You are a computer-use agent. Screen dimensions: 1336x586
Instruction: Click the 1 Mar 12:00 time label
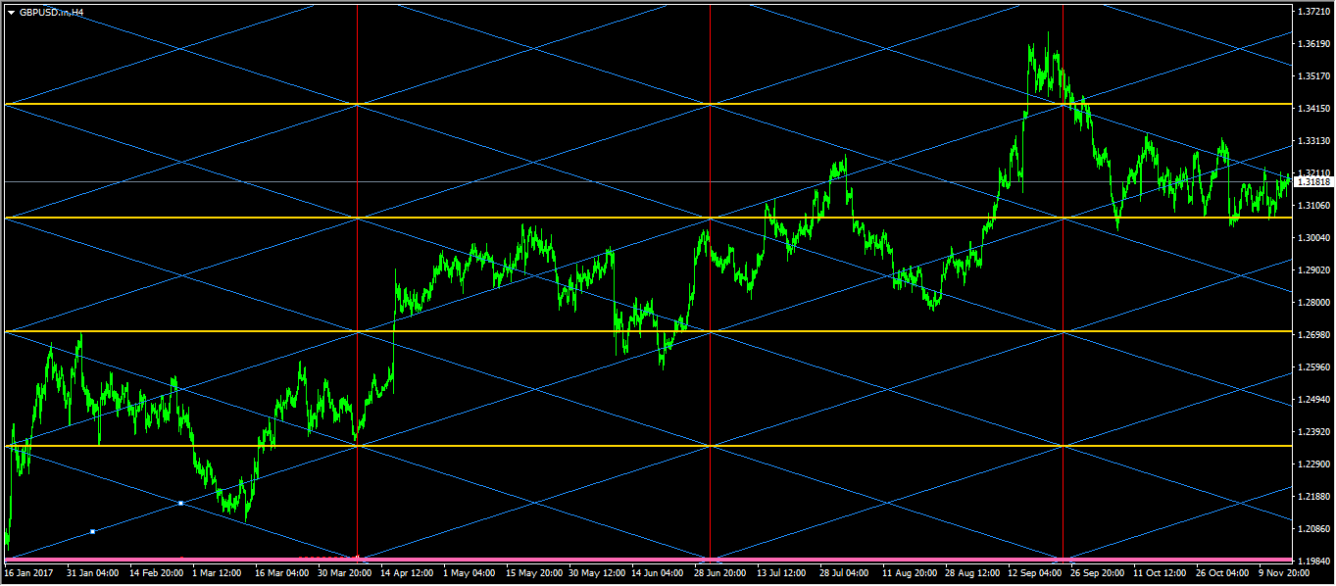(218, 571)
